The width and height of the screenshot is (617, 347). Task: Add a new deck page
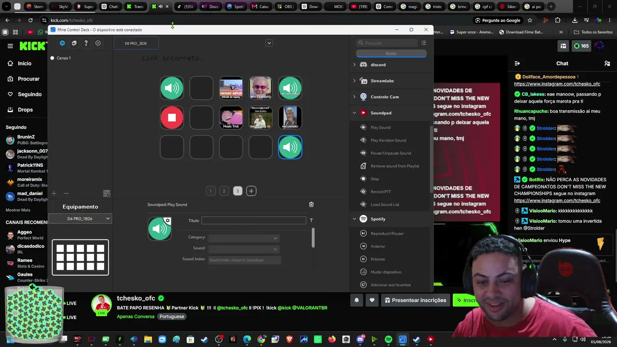click(x=251, y=191)
